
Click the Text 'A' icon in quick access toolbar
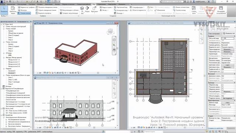pos(38,1)
